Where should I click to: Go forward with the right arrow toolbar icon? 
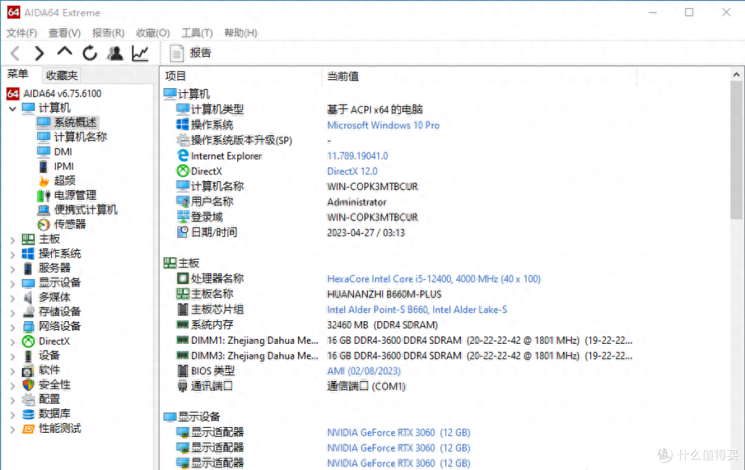pyautogui.click(x=39, y=53)
